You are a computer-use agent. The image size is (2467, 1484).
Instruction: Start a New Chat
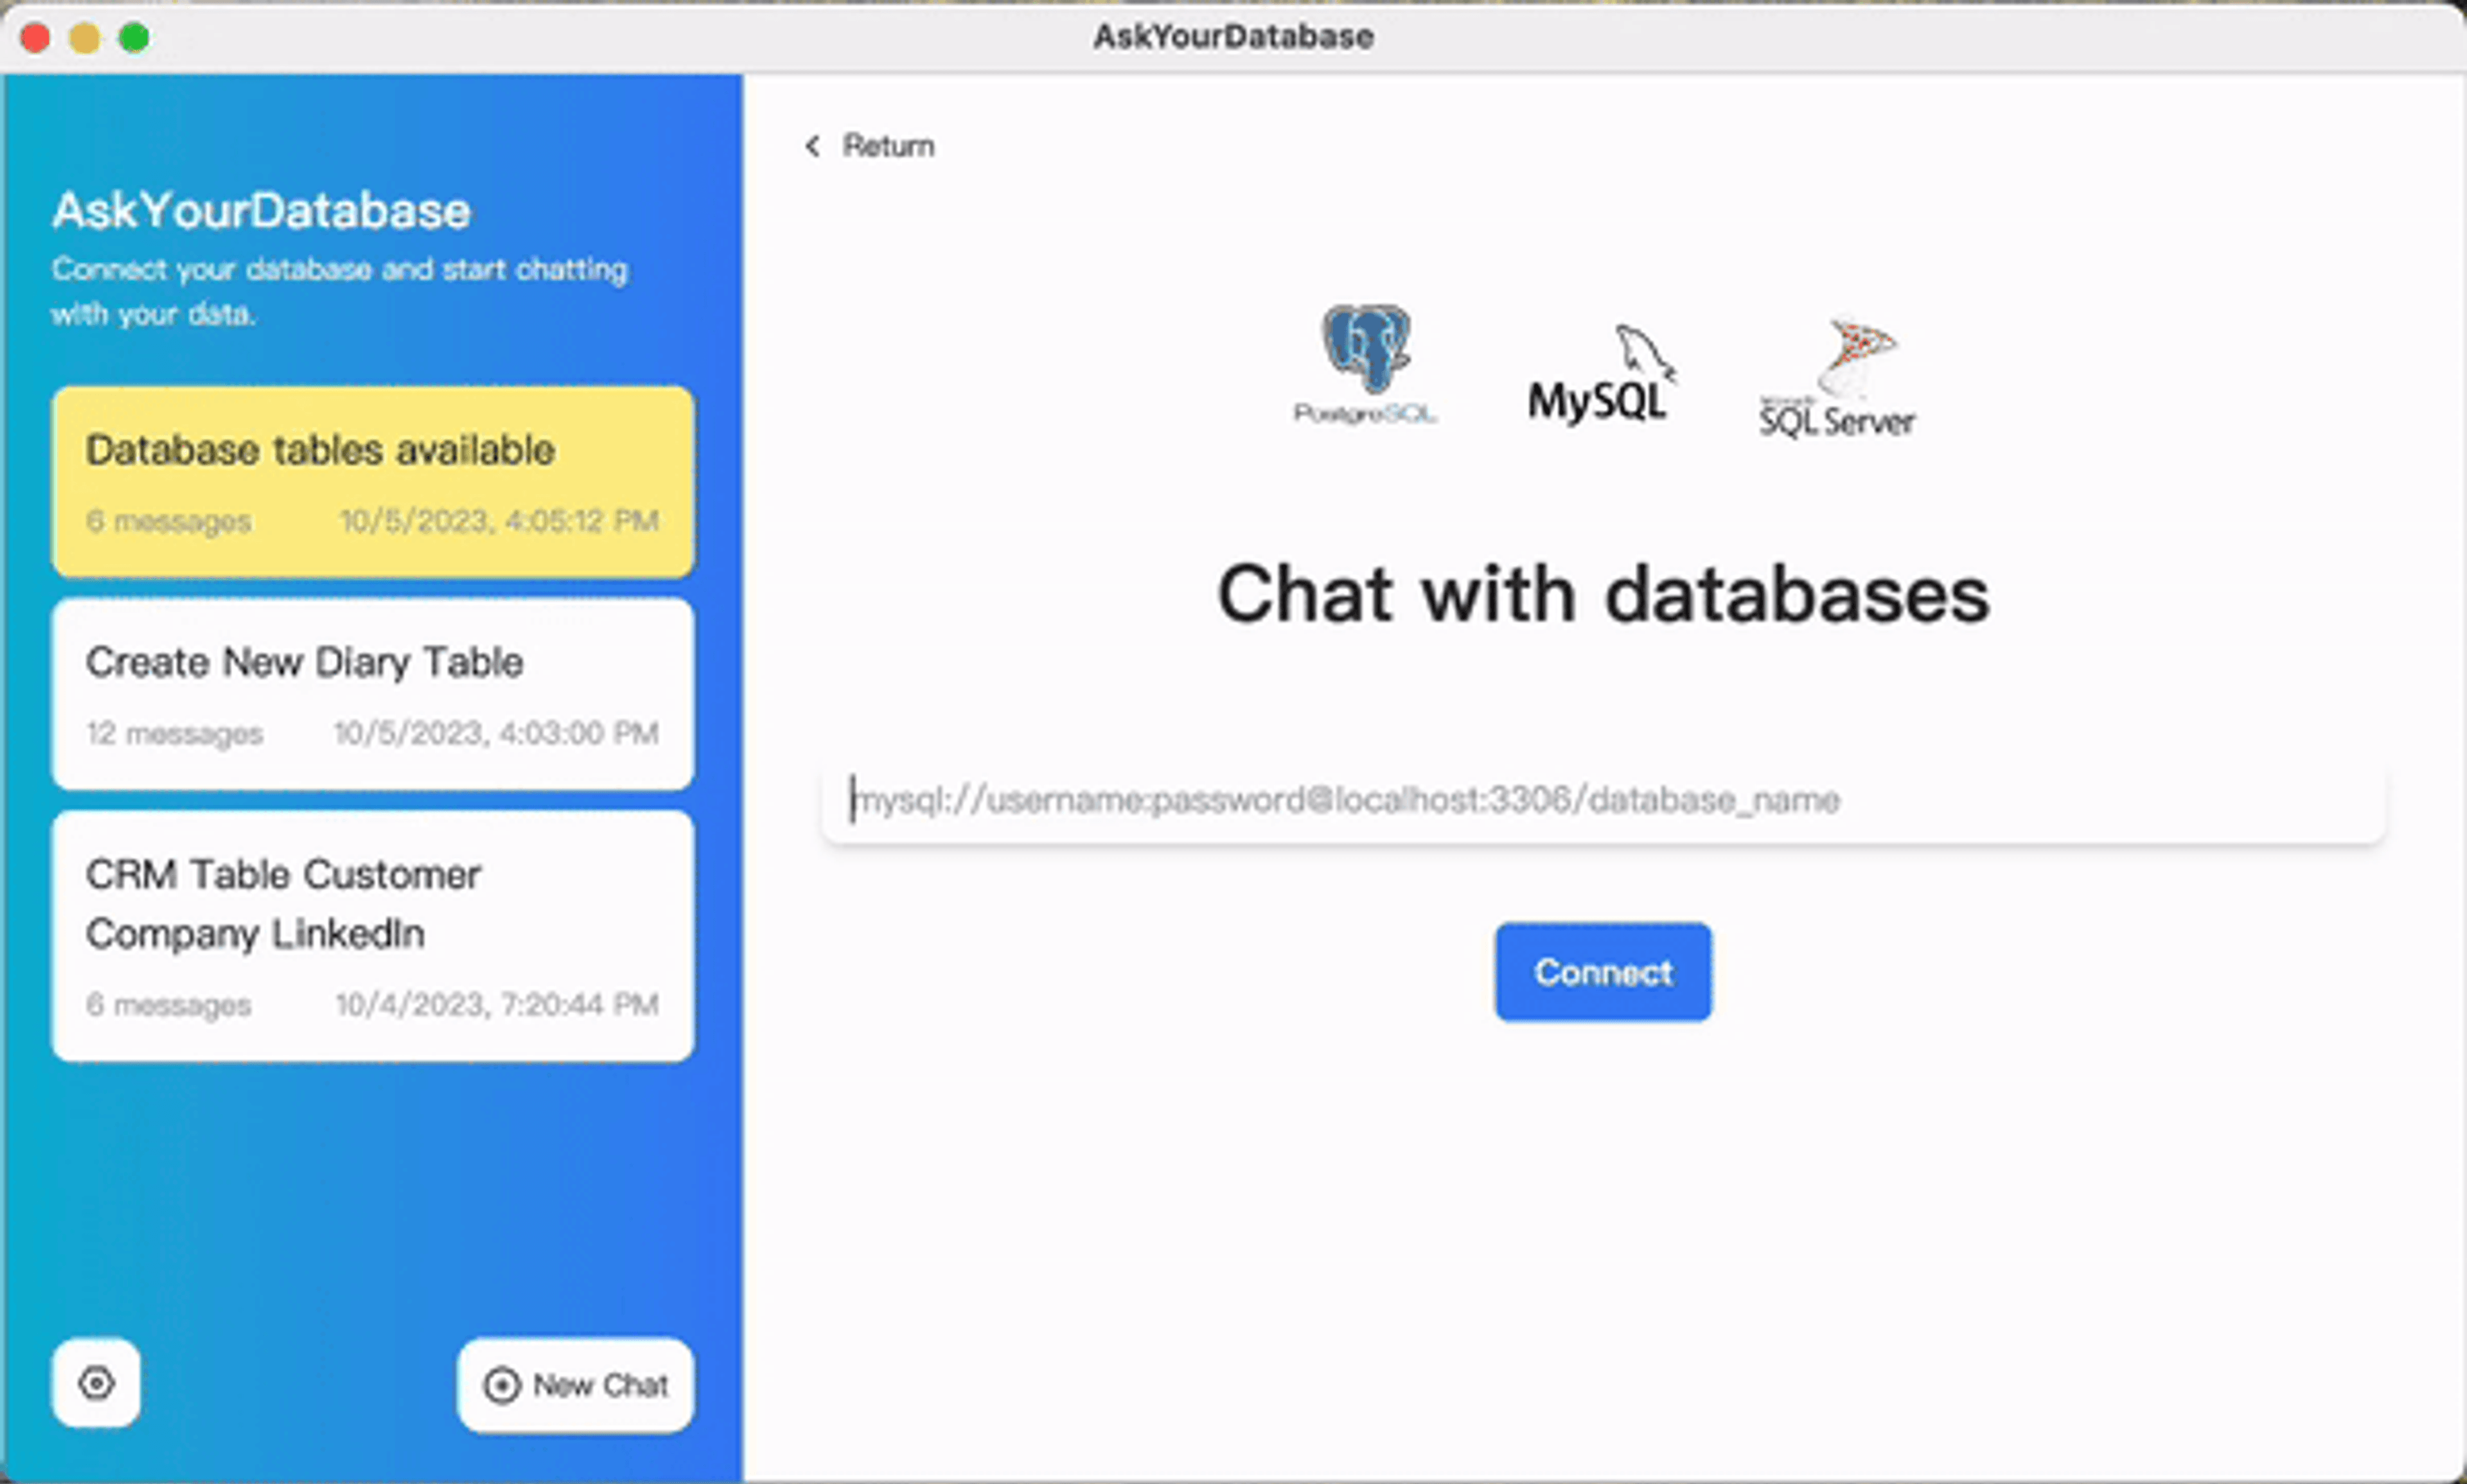click(576, 1385)
